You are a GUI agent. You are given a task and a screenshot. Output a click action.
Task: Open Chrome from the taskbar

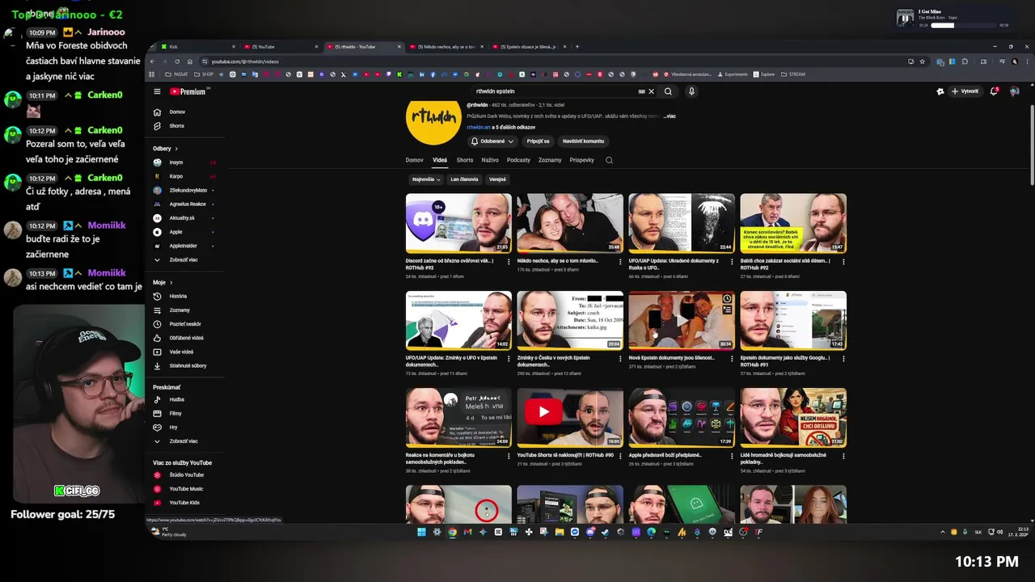452,532
